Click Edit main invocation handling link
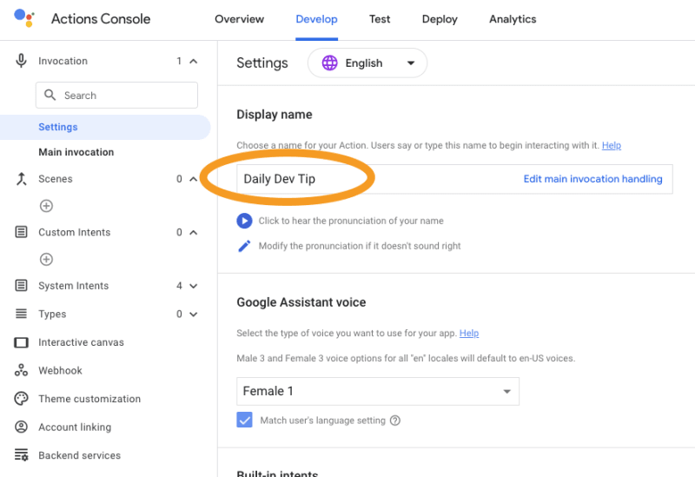The image size is (695, 477). (593, 179)
